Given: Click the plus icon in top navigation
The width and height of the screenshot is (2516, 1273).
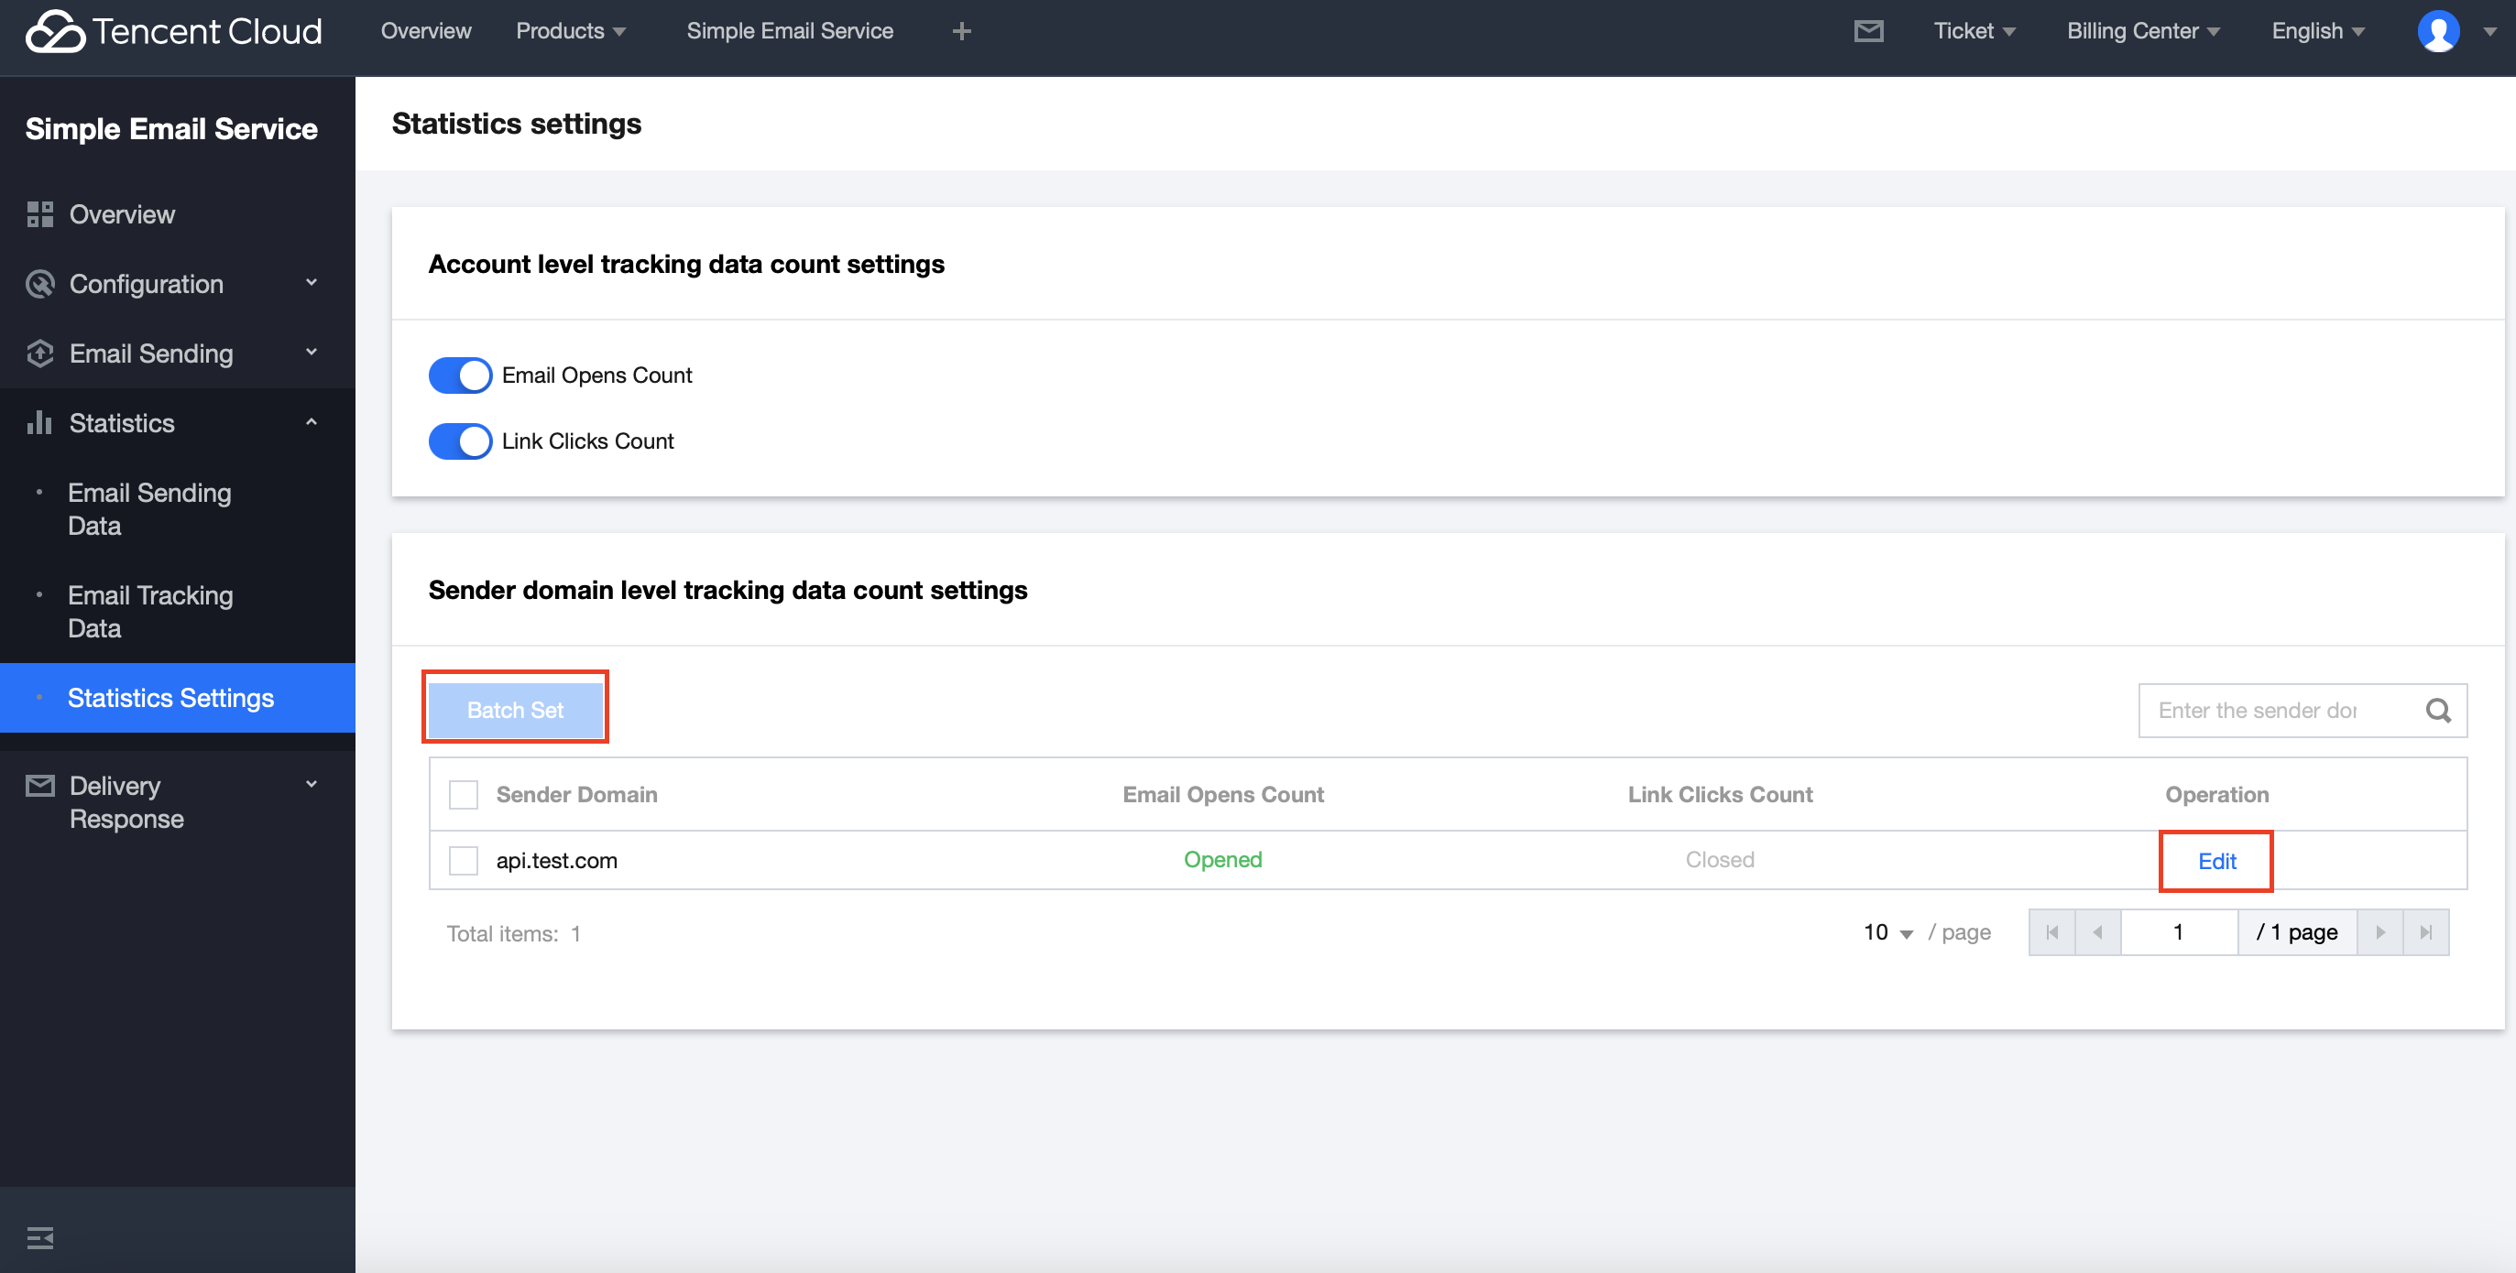Looking at the screenshot, I should point(961,31).
